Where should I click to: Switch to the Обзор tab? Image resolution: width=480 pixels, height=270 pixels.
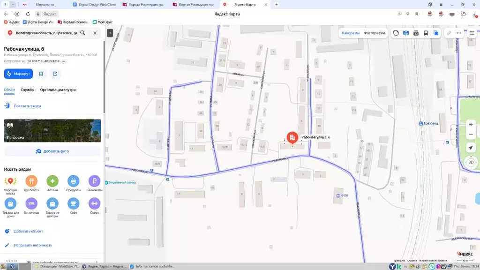9,90
